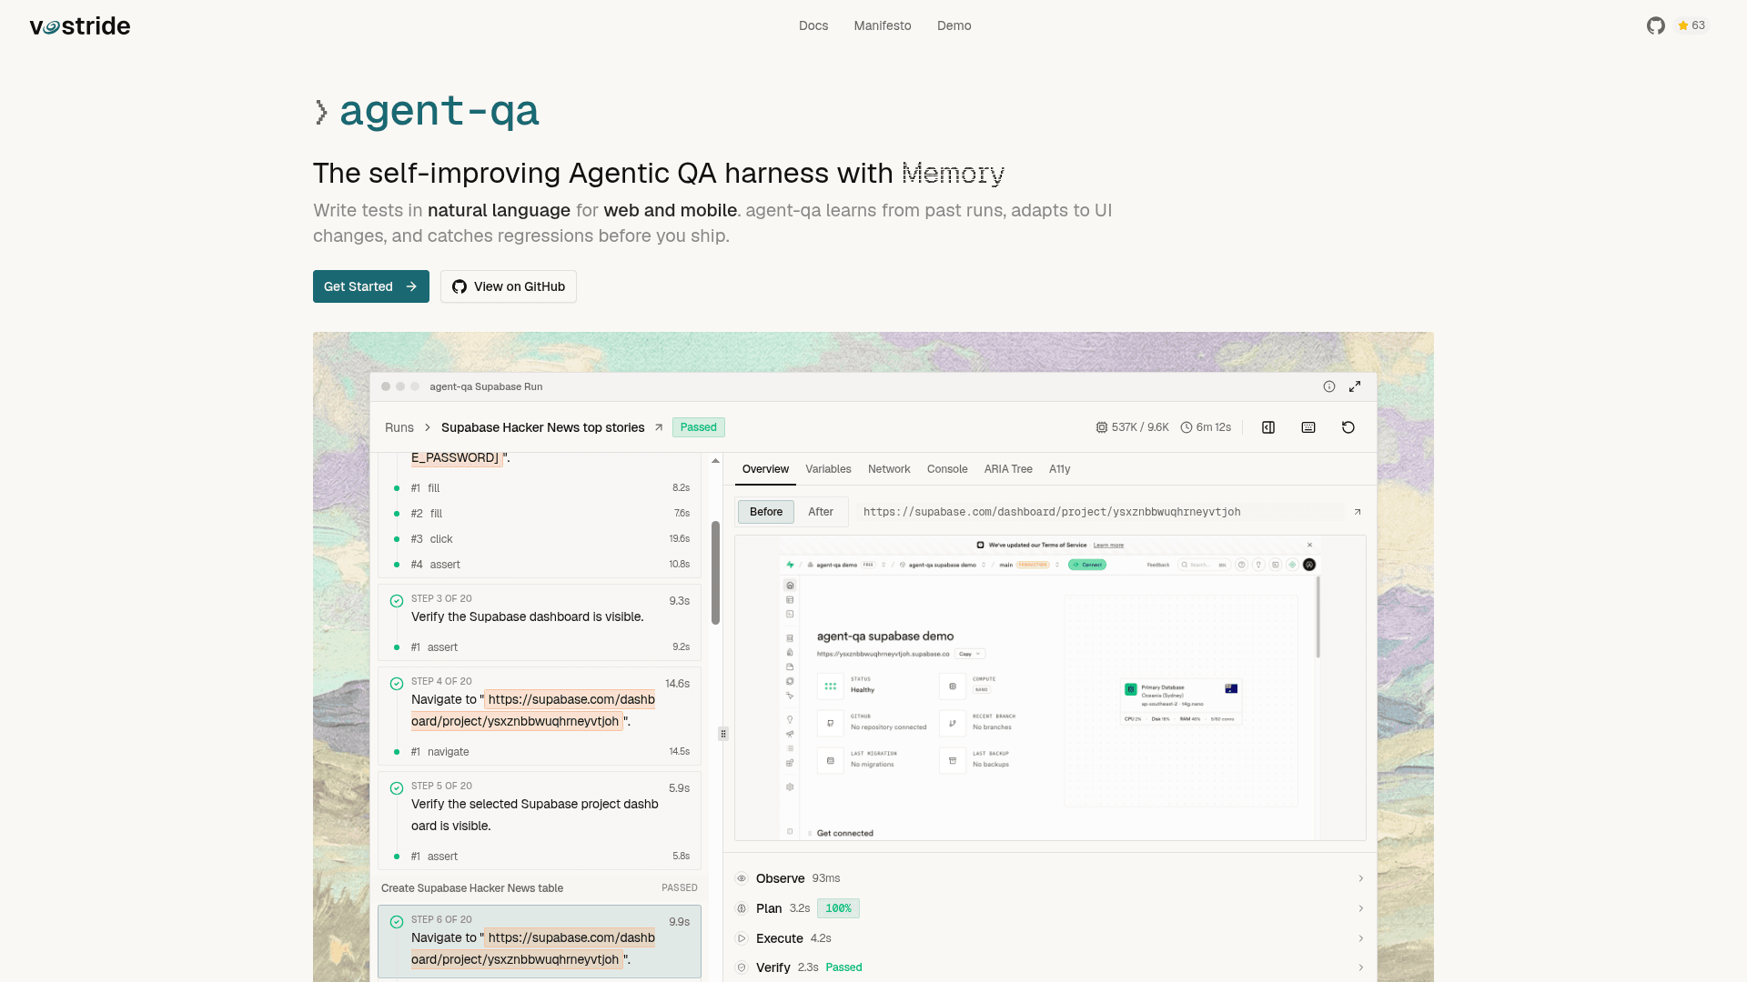Click the vostride logo
This screenshot has width=1747, height=982.
coord(80,25)
